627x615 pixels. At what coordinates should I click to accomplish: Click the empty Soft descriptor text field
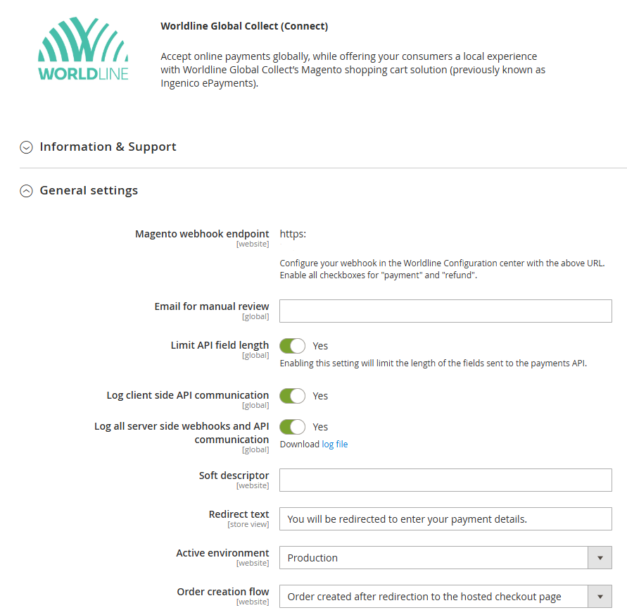tap(445, 480)
